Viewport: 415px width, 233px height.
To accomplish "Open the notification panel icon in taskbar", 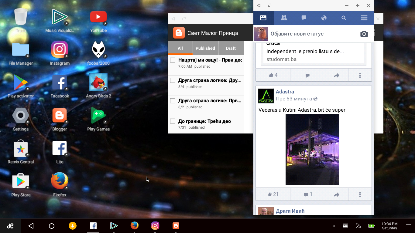I will 409,226.
